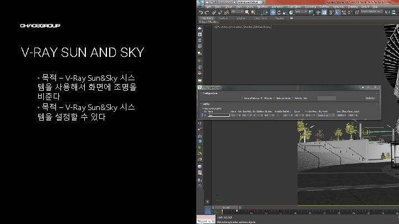Open the named selection sets dropdown
Image resolution: width=399 pixels, height=224 pixels.
tap(372, 12)
